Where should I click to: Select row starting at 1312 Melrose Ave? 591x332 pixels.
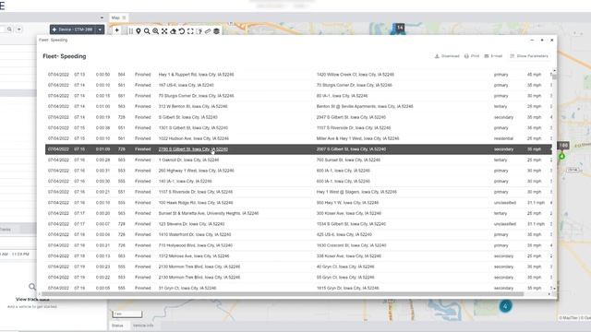[298, 256]
